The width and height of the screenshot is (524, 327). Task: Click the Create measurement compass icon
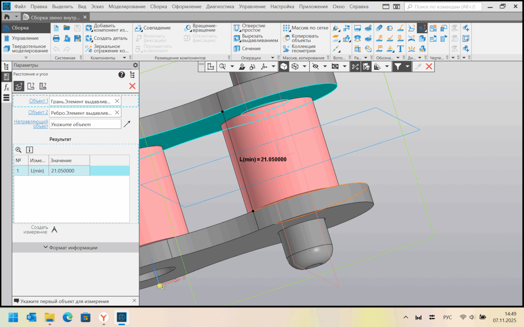[54, 230]
